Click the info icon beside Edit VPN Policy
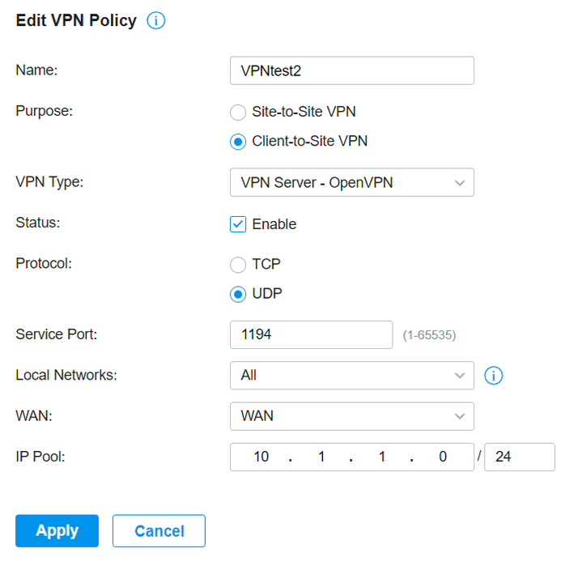This screenshot has width=574, height=570. [x=156, y=20]
